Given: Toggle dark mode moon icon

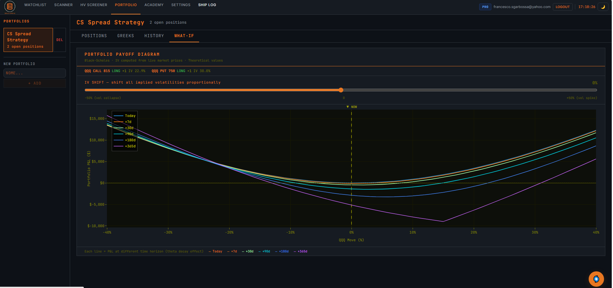Looking at the screenshot, I should click(603, 7).
